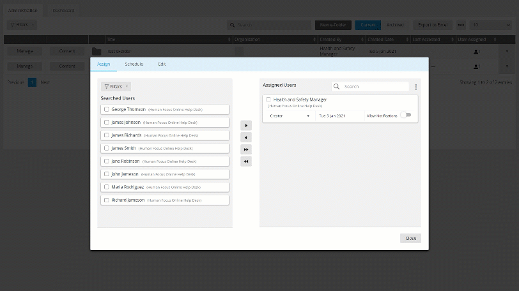Click the funnel icon on Filters button
Viewport: 519px width, 291px height.
pos(106,86)
